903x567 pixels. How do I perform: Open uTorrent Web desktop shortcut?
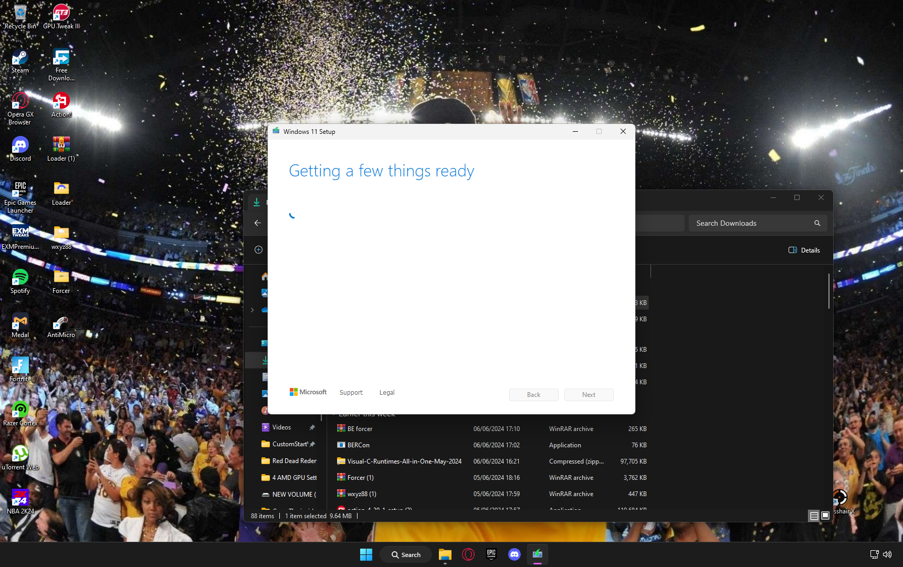[20, 458]
